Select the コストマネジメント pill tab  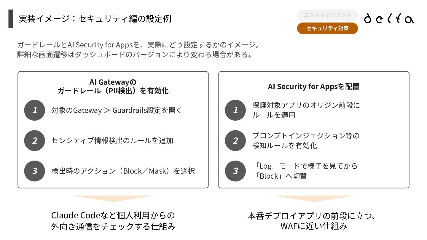tap(327, 15)
